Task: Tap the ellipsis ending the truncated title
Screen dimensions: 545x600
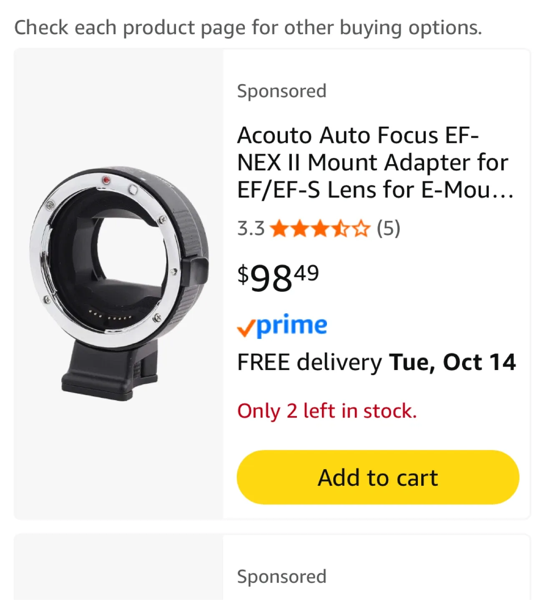Action: click(503, 191)
